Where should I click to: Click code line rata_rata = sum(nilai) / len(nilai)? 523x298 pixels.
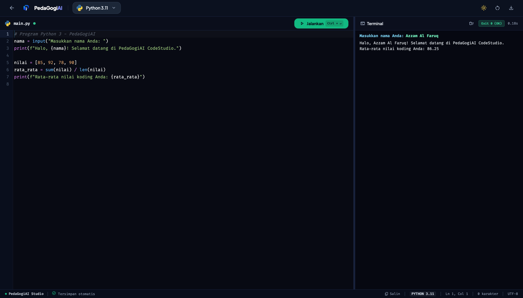[x=60, y=70]
